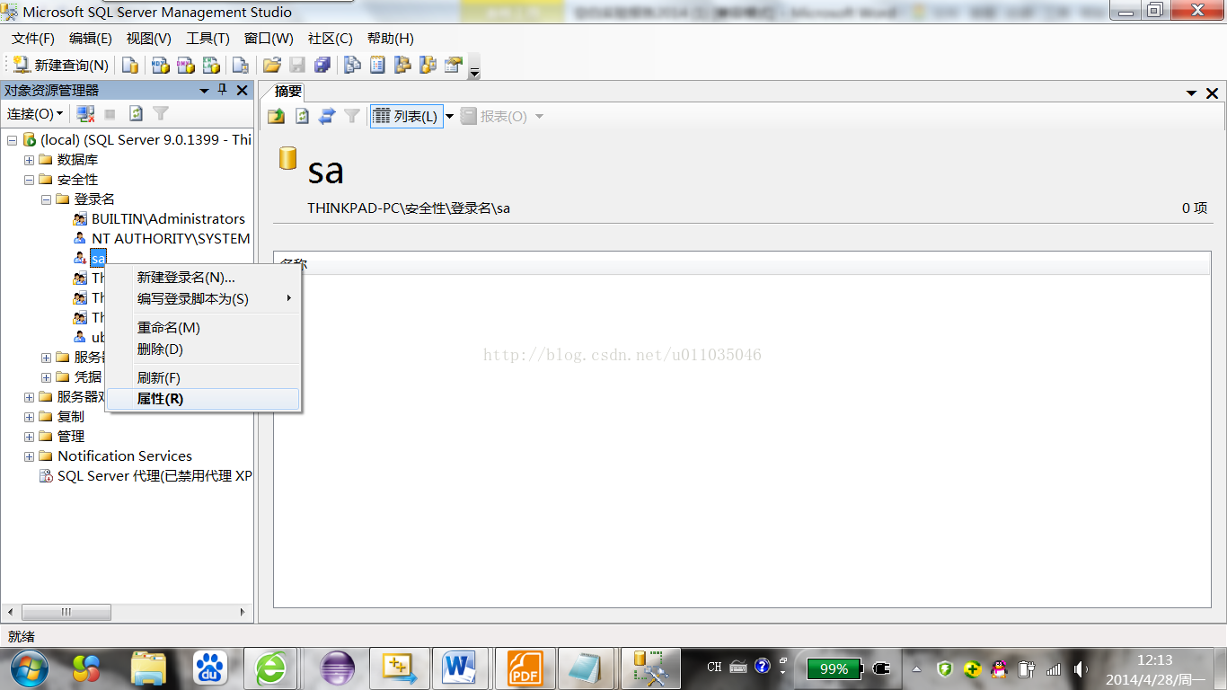Click the Disconnect icon in Object Explorer
The width and height of the screenshot is (1227, 690).
[x=85, y=114]
